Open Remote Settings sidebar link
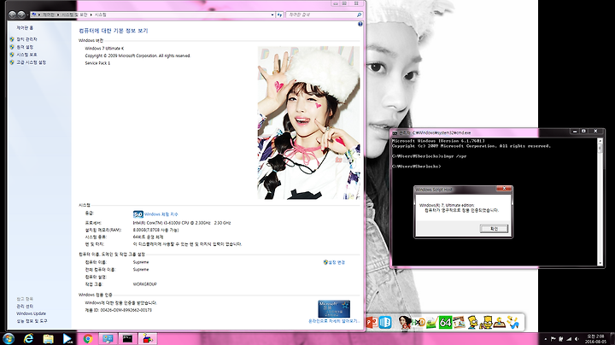The image size is (615, 345). pyautogui.click(x=25, y=47)
